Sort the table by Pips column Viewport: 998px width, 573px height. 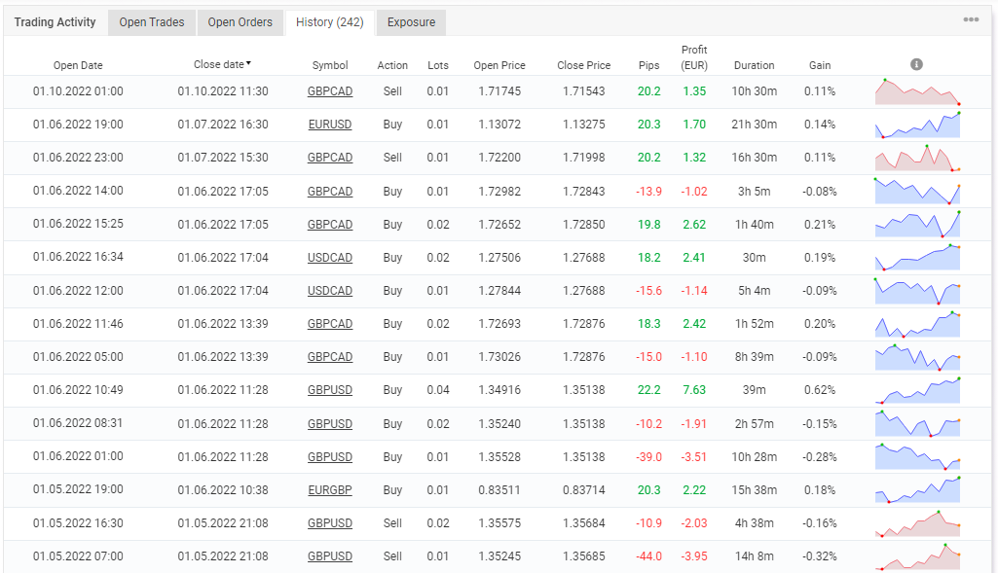pos(648,65)
